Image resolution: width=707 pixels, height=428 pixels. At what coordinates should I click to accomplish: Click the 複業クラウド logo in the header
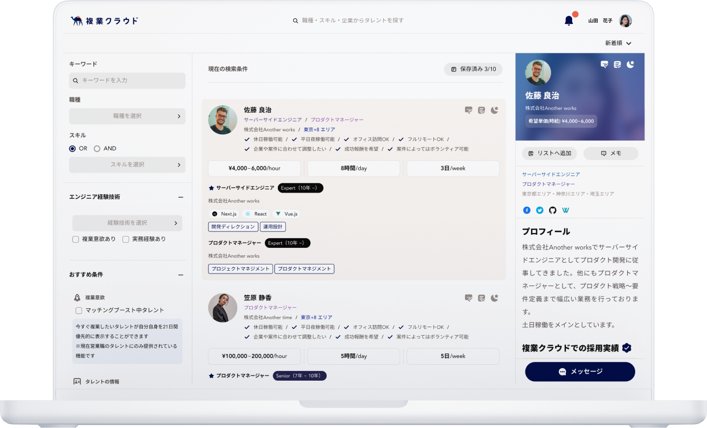click(104, 20)
